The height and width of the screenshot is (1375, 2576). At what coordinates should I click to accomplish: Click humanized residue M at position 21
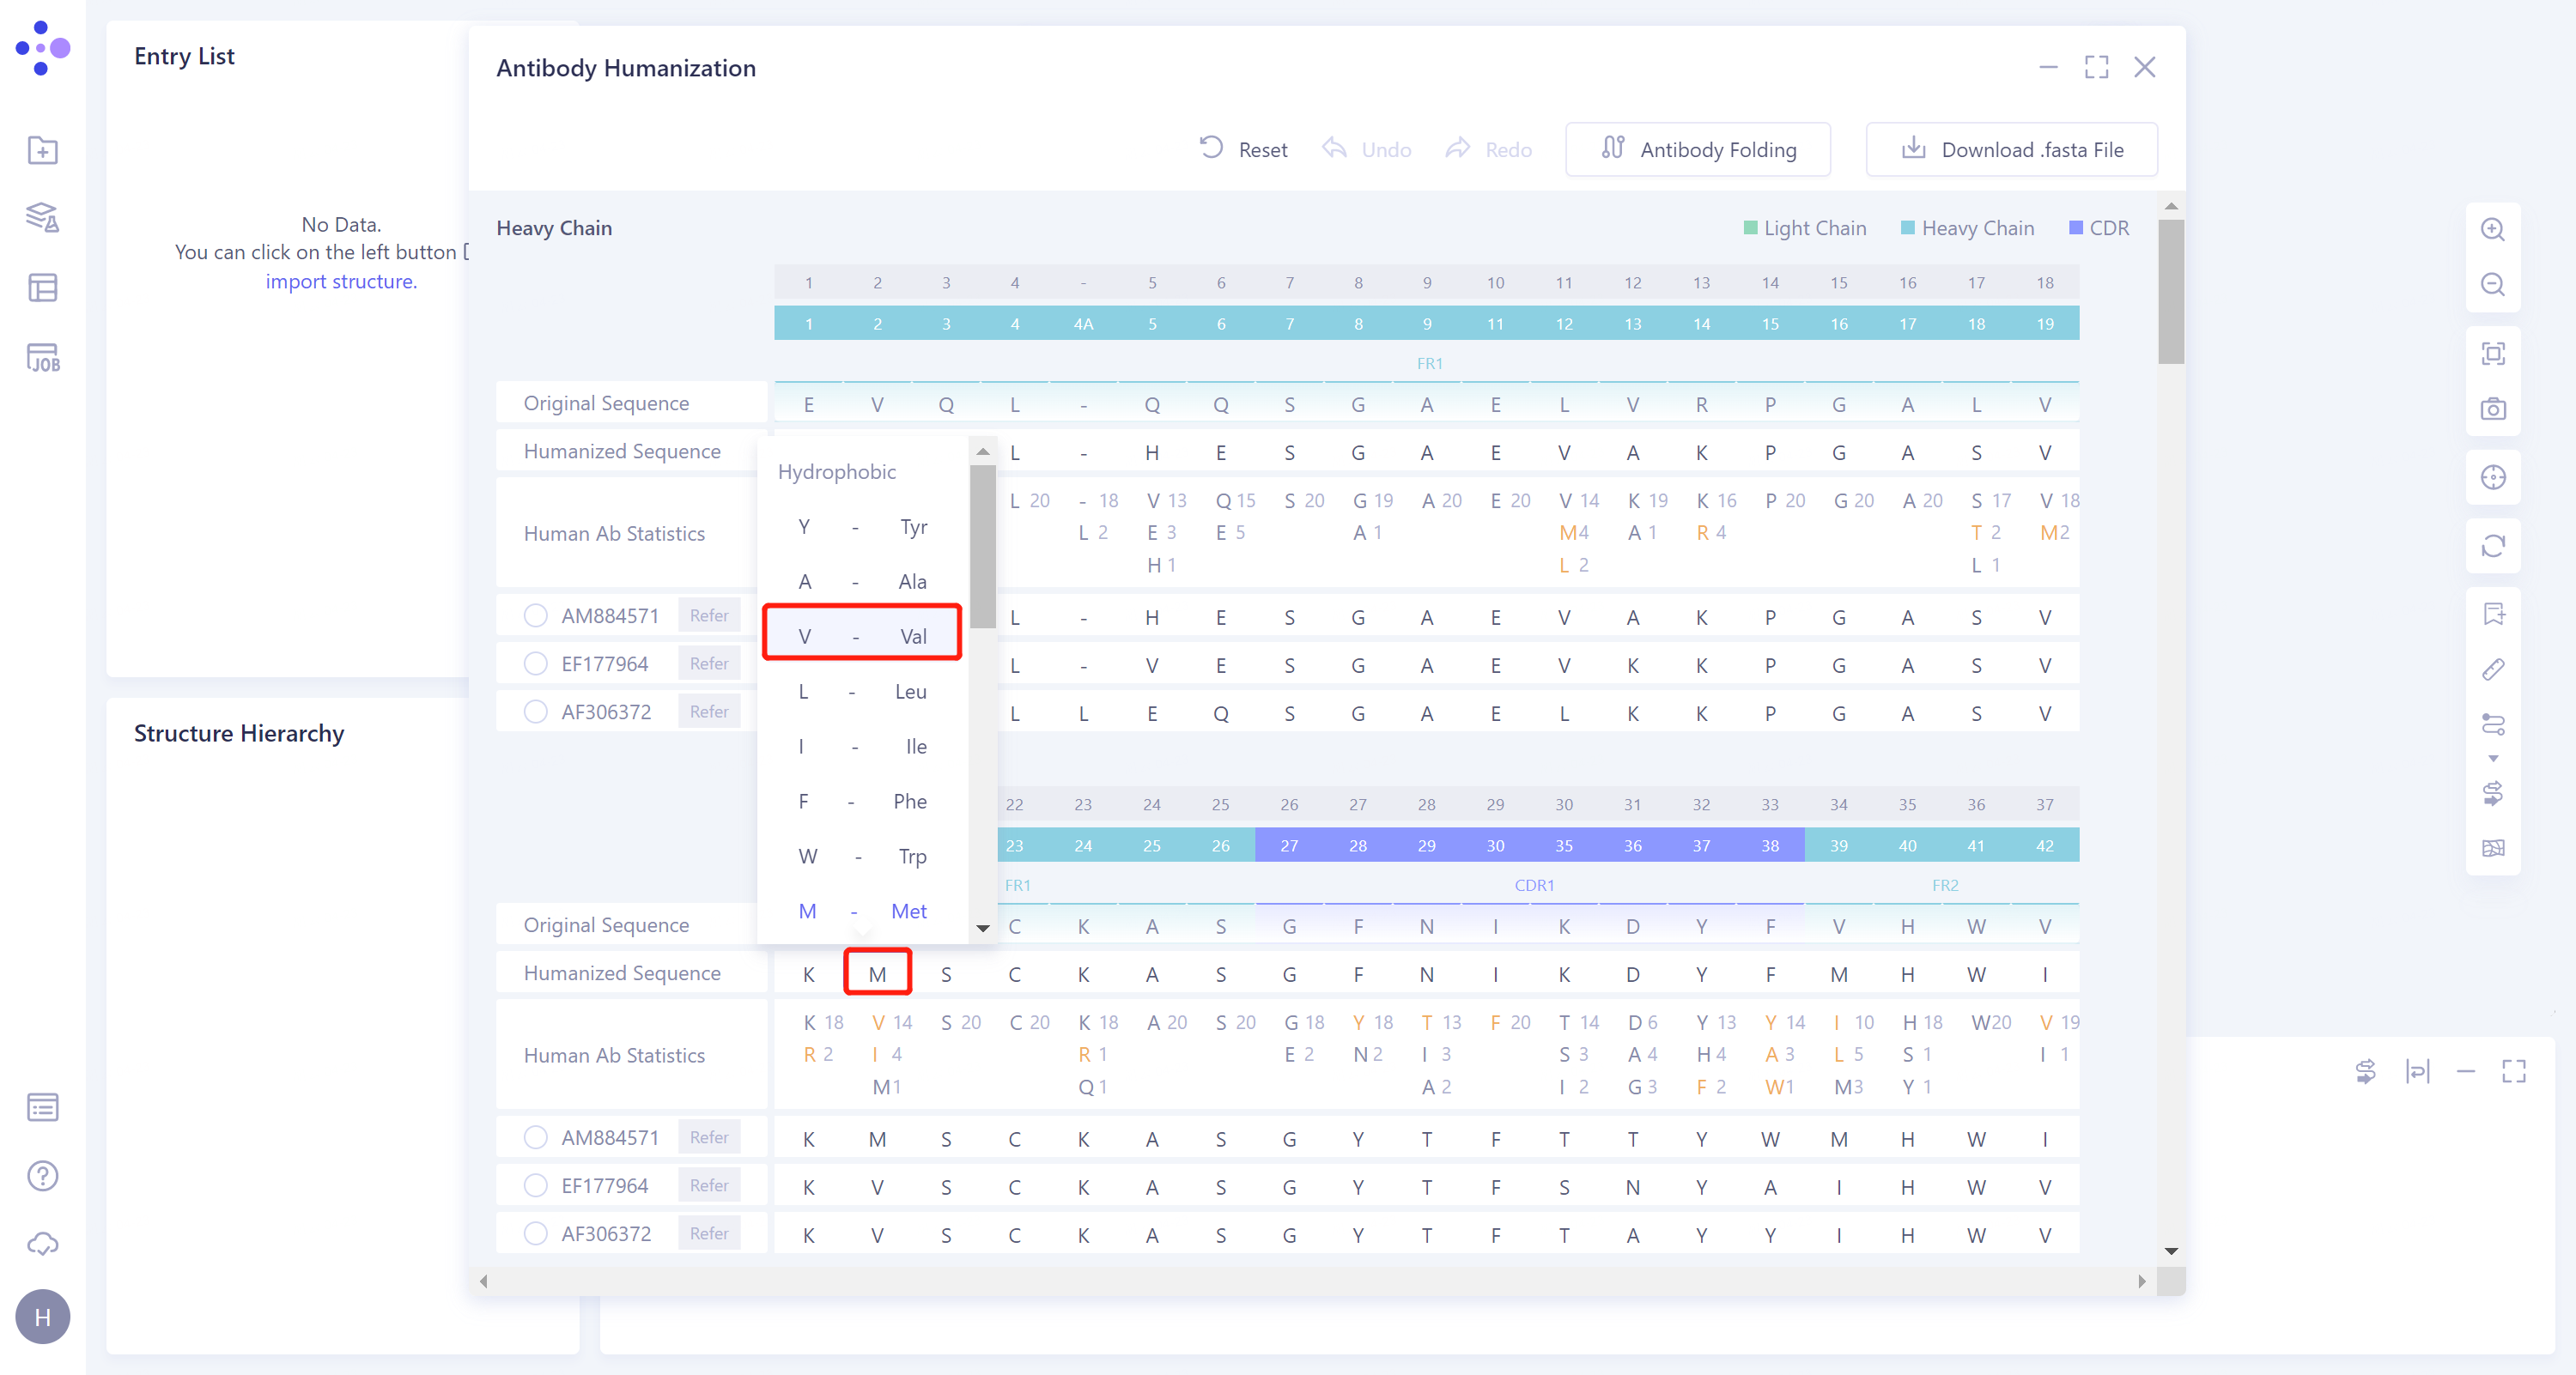[877, 974]
